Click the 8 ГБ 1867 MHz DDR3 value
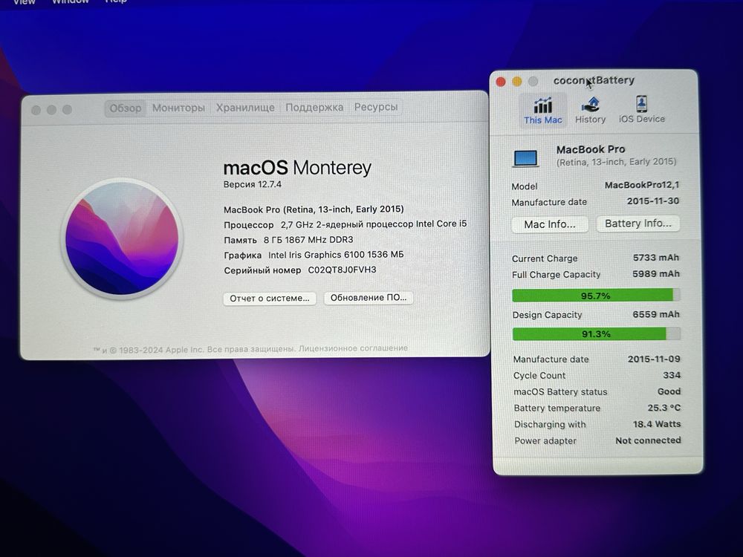The width and height of the screenshot is (743, 557). click(308, 240)
